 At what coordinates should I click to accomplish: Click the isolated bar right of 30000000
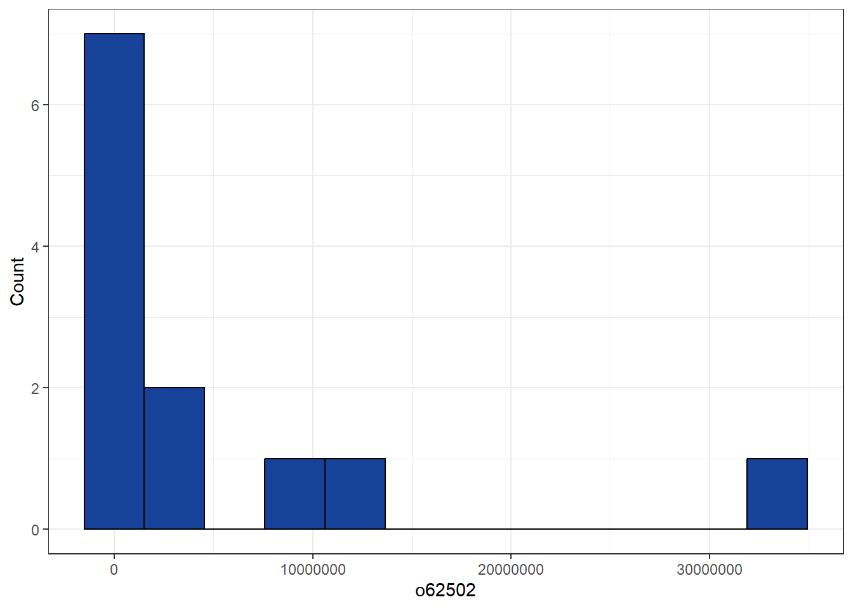(777, 494)
